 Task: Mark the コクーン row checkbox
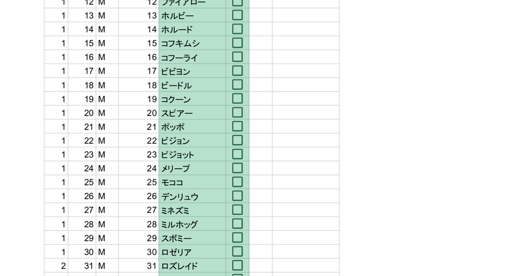click(x=237, y=99)
